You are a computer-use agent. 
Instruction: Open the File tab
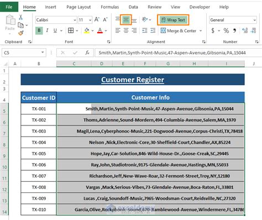pyautogui.click(x=9, y=7)
